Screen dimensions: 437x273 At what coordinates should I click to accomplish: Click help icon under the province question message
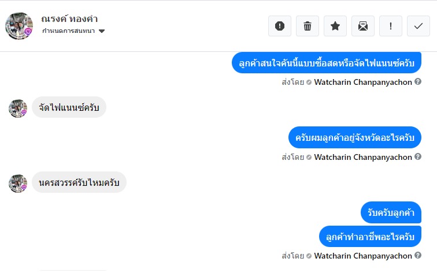418,157
